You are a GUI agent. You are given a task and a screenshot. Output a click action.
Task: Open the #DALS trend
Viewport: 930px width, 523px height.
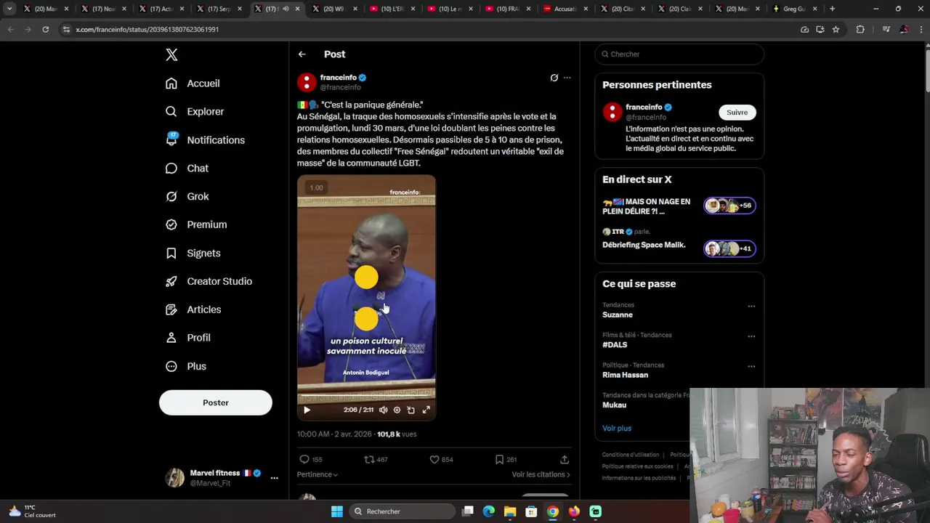[x=615, y=345]
